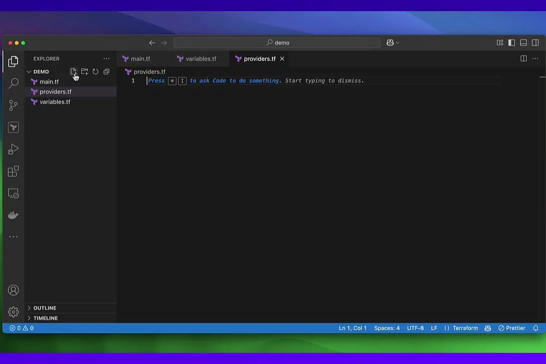Collapse all folders in Explorer

[x=107, y=71]
